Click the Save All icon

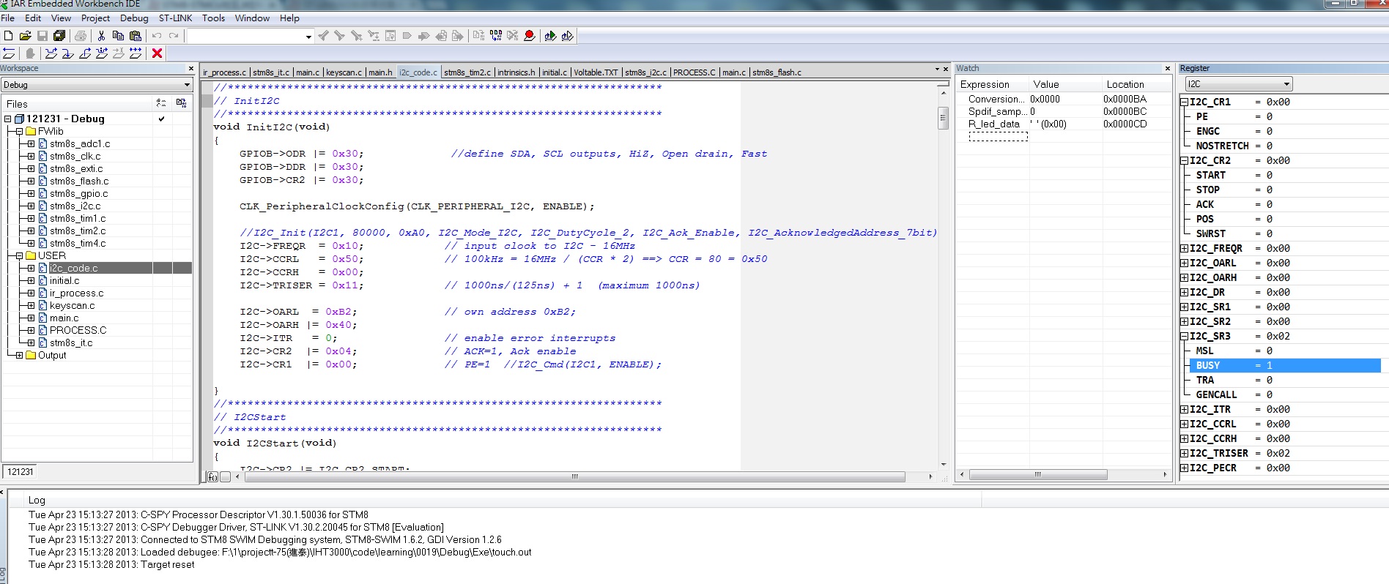[59, 35]
